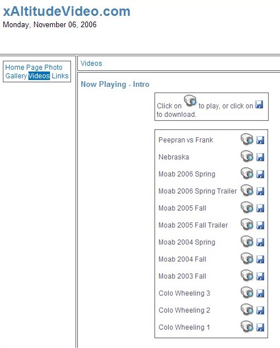The height and width of the screenshot is (348, 280).
Task: Download the Nebraska video
Action: (x=260, y=157)
